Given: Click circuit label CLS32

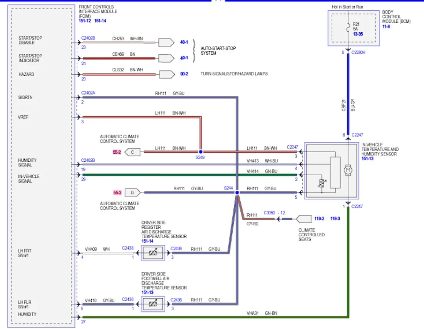Looking at the screenshot, I should [x=118, y=70].
